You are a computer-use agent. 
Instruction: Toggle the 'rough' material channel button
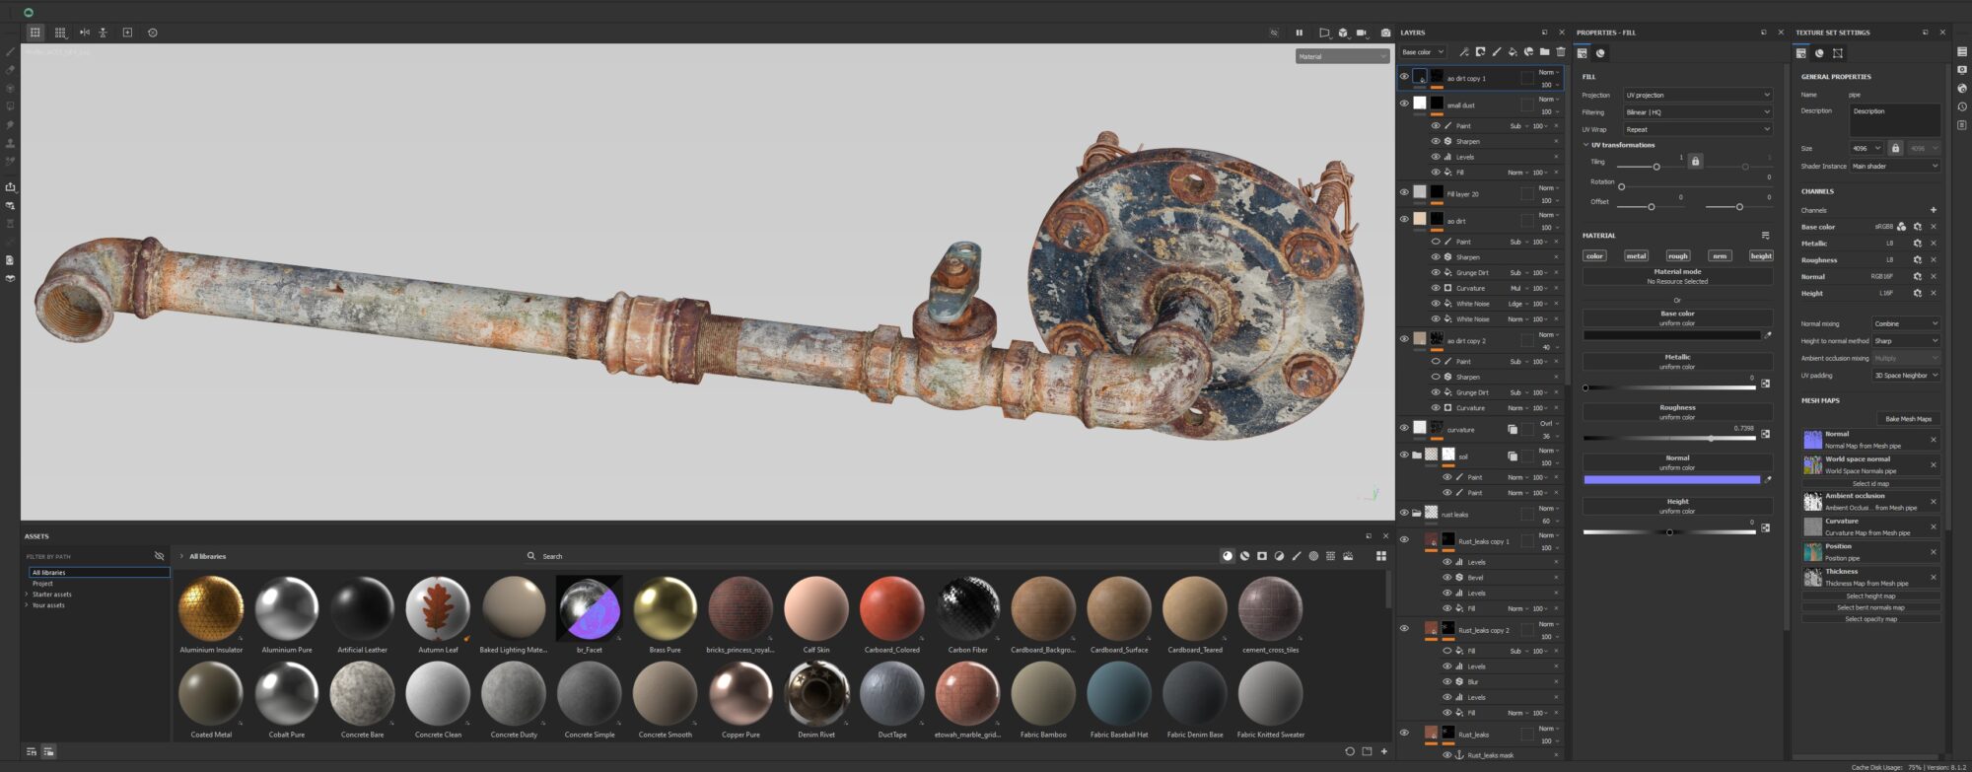pos(1678,255)
